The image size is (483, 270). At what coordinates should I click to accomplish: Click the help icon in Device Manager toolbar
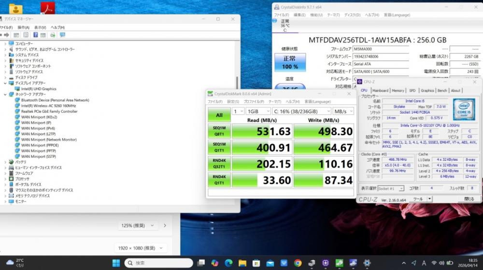pos(36,35)
